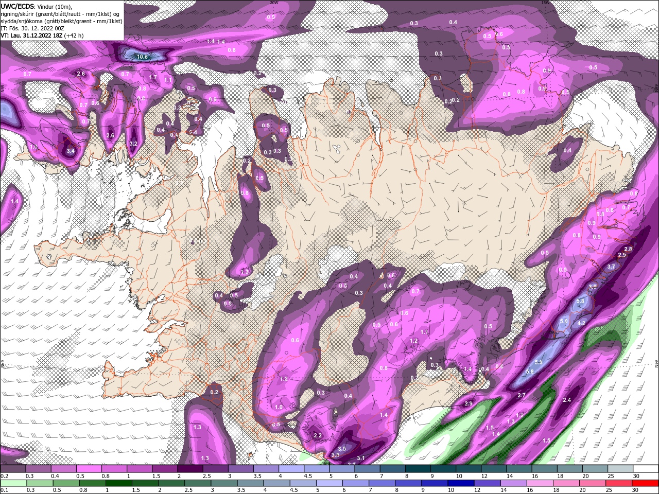Screen dimensions: 659x494
Task: Click the 'slydda/snjókoma' description line
Action: coord(61,21)
